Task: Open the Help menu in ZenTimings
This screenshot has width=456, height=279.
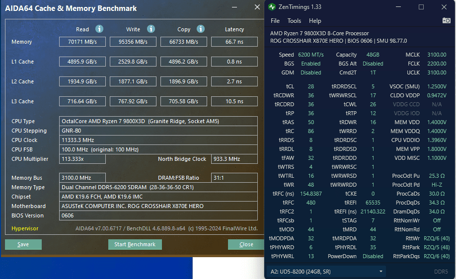Action: 315,21
